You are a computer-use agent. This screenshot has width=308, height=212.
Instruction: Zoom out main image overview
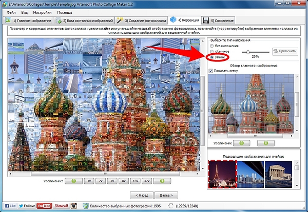242,143
